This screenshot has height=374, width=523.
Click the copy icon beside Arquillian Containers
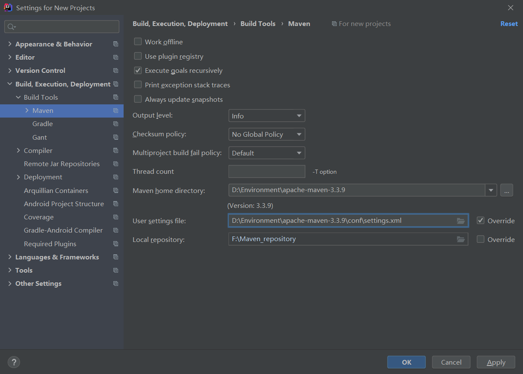[116, 190]
